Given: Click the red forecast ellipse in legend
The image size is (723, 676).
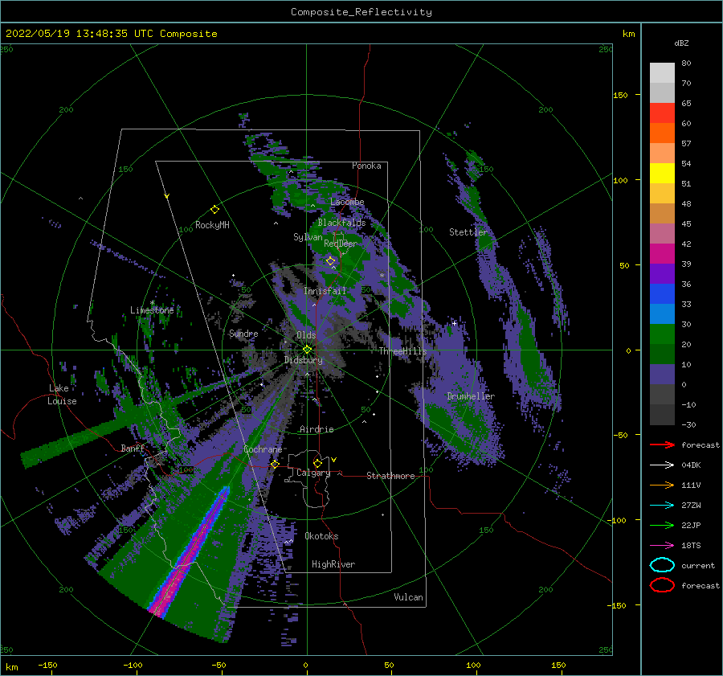Looking at the screenshot, I should 662,585.
